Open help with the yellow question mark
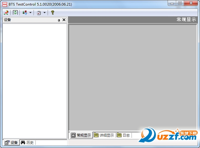The image size is (200, 148). coord(52,13)
